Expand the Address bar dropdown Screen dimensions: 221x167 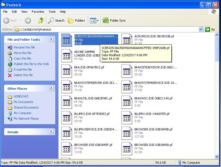coord(201,29)
